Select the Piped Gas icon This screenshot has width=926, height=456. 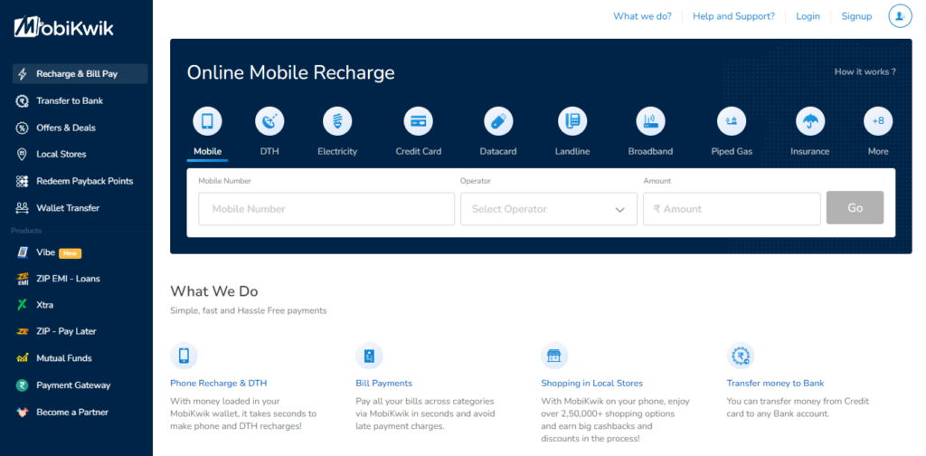coord(732,121)
